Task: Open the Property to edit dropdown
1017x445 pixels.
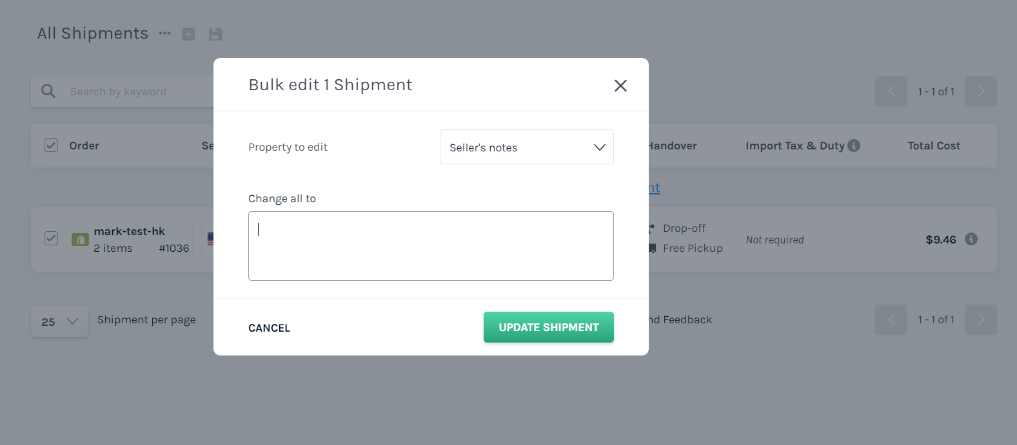Action: coord(527,147)
